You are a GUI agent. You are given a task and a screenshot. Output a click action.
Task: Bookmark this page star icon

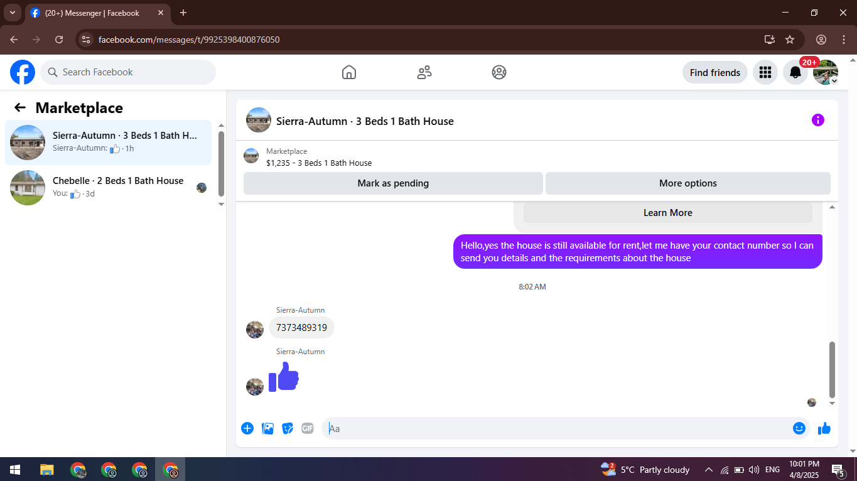tap(790, 40)
